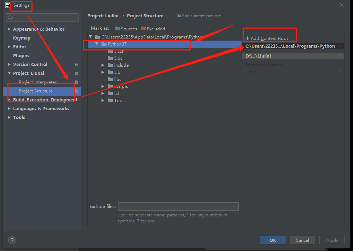Click the OK button

(x=273, y=240)
